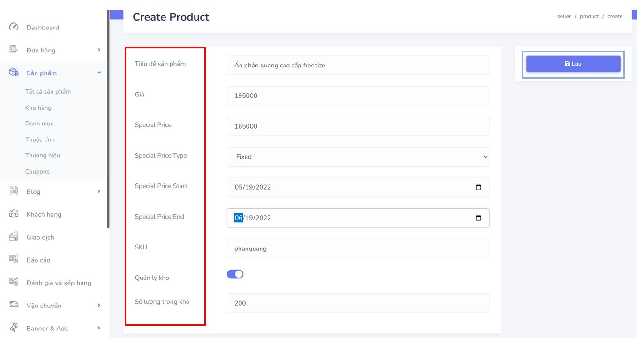
Task: Open calendar picker for Special Price Start
Action: point(478,187)
